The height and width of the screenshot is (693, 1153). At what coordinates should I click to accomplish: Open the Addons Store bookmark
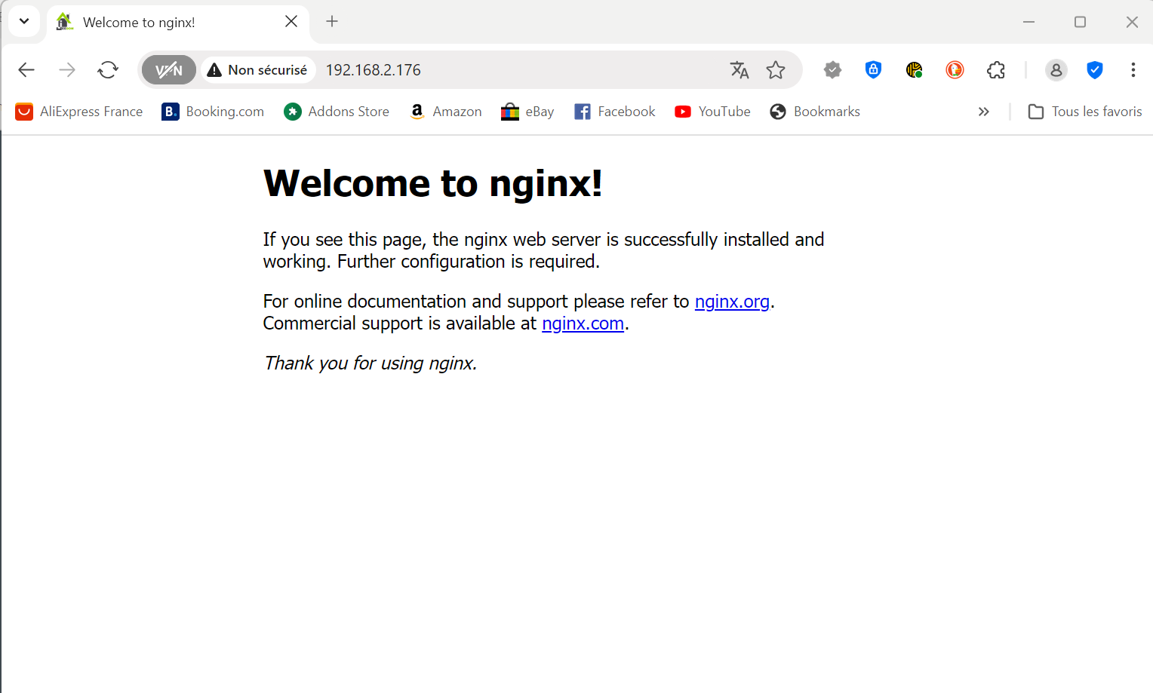337,112
